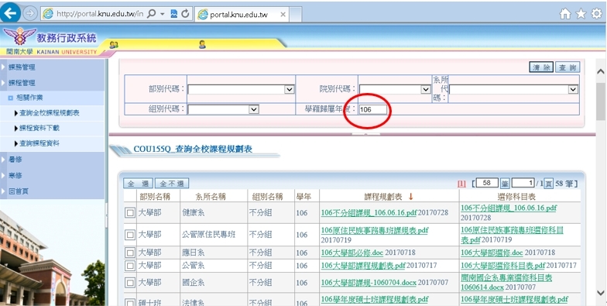Expand the 暑修 sidebar section
Image resolution: width=607 pixels, height=306 pixels.
point(15,160)
